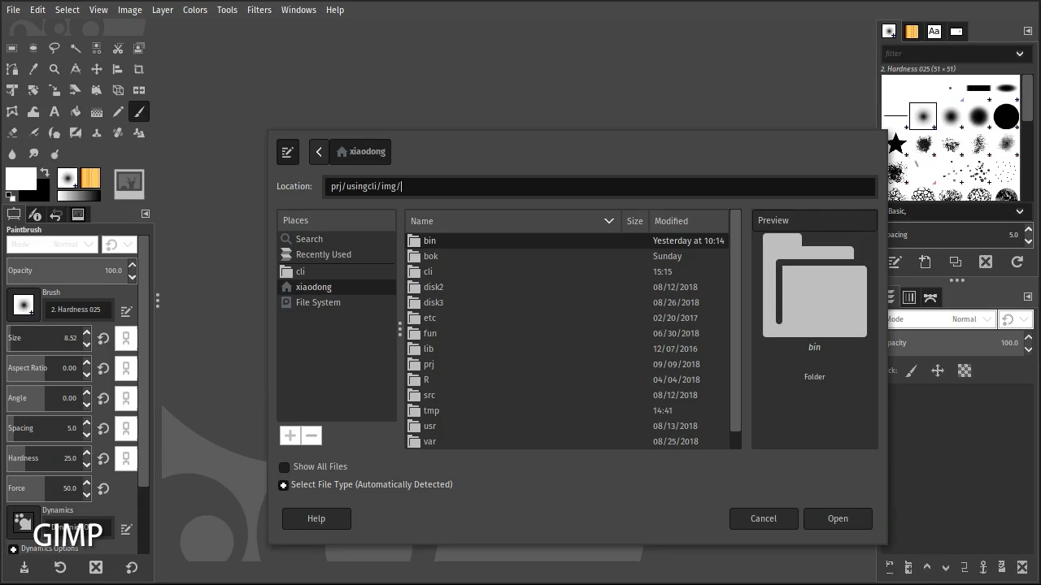Select the 3D Transform cube tool

[118, 90]
